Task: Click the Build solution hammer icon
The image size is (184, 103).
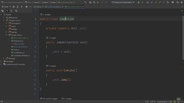Action: pos(85,2)
